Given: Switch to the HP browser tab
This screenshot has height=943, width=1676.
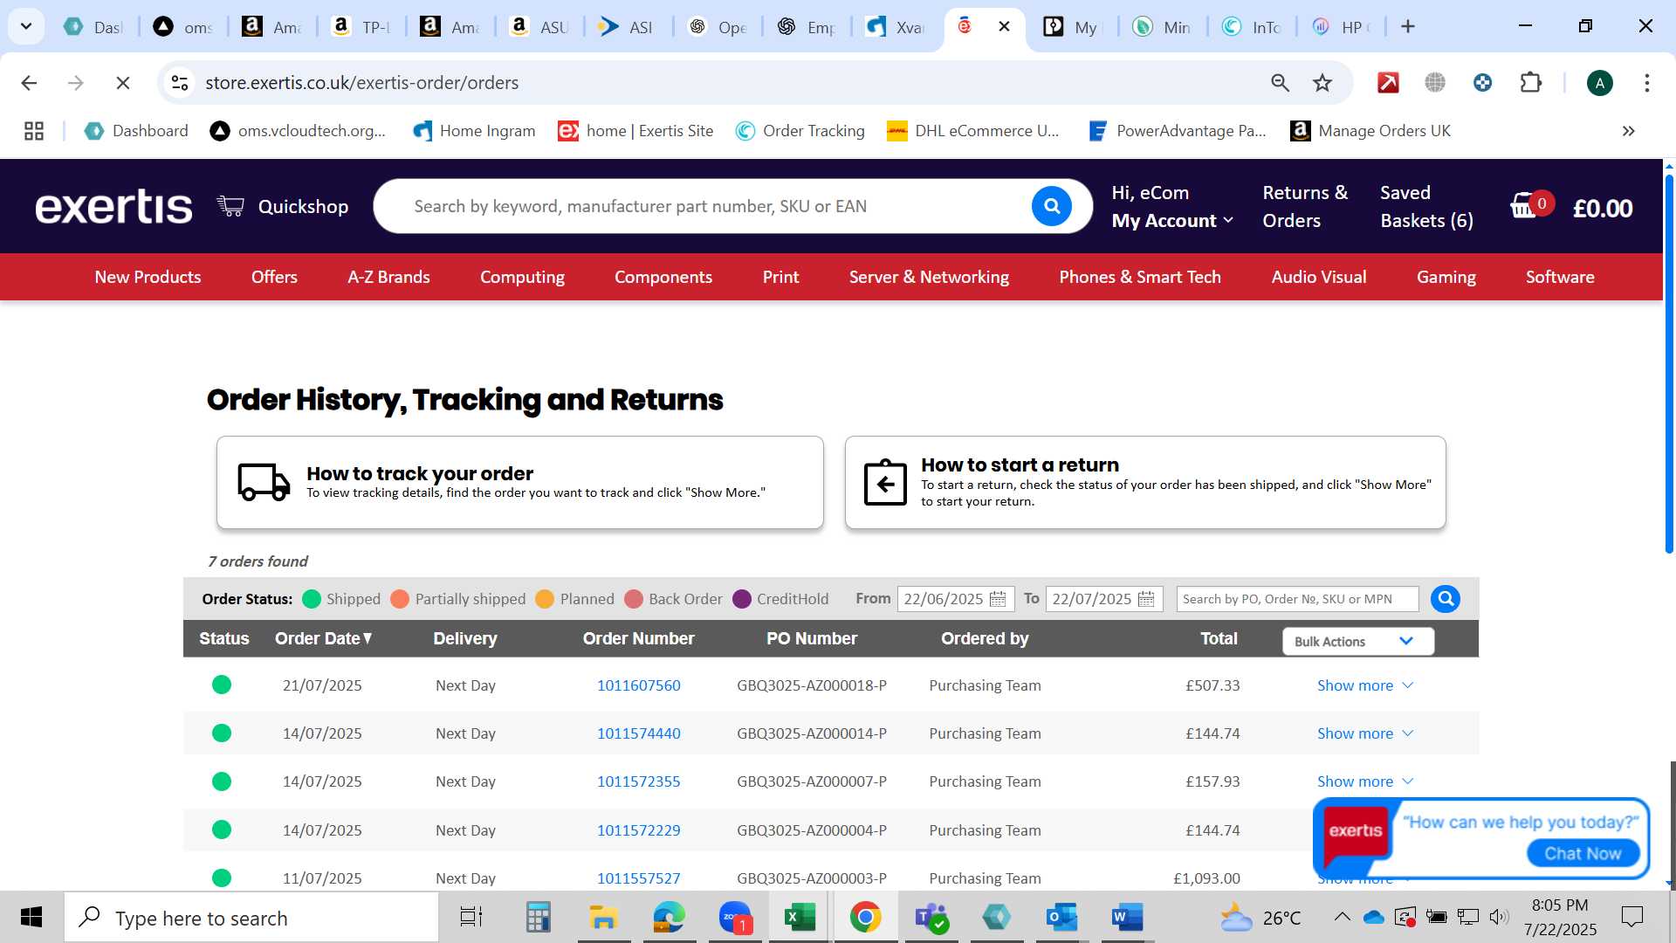Looking at the screenshot, I should point(1342,26).
